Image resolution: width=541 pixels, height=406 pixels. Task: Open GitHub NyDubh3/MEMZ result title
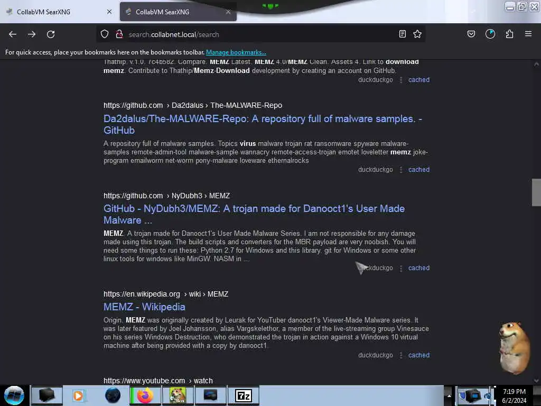(254, 214)
